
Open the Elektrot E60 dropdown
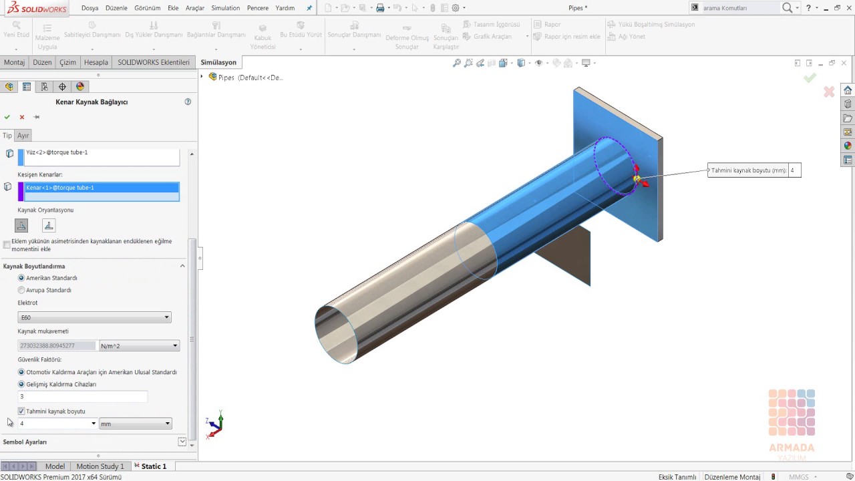[94, 317]
